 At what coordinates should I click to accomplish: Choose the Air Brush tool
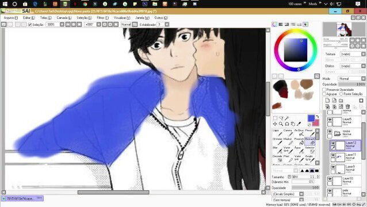(299, 133)
